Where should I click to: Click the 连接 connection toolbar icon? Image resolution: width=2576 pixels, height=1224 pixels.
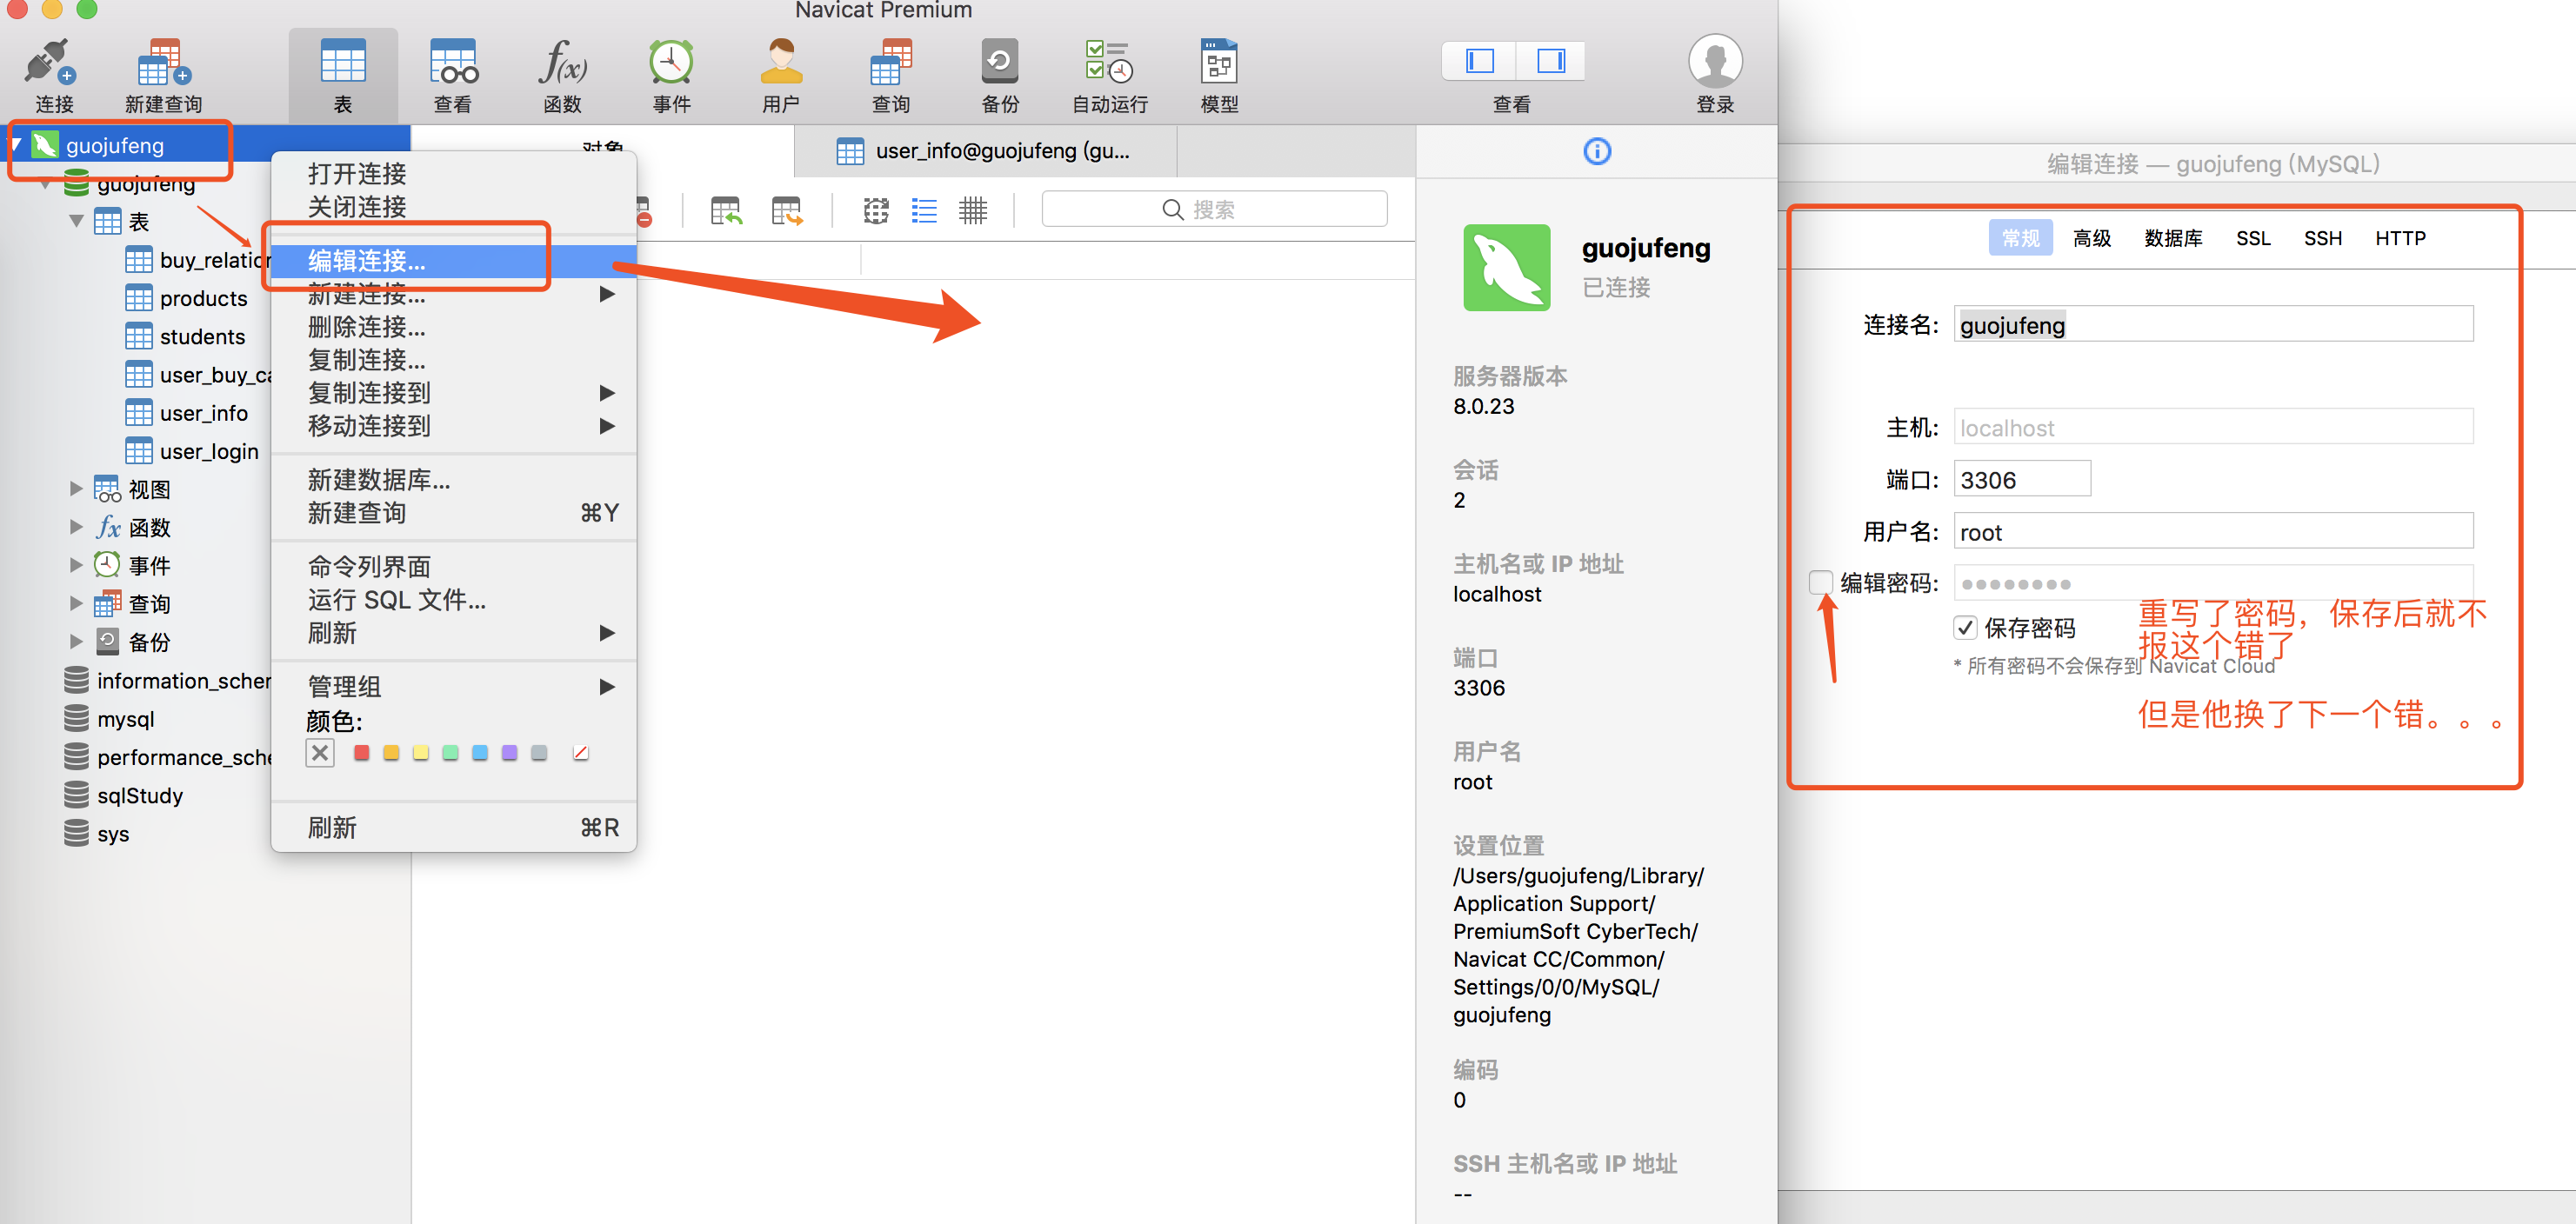tap(51, 63)
